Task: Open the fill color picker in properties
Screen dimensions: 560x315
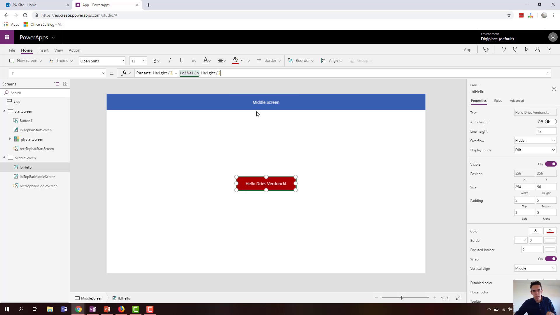Action: coord(550,231)
